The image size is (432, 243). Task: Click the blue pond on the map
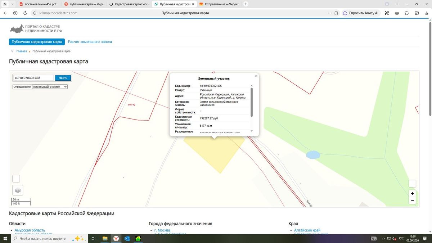(x=312, y=155)
